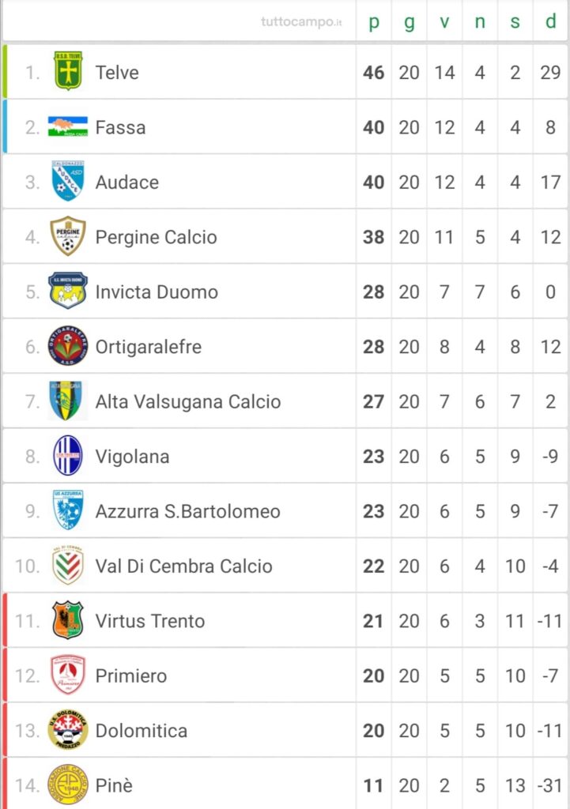The width and height of the screenshot is (570, 809).
Task: Click the tuttocampo.it watermark link
Action: pos(301,21)
